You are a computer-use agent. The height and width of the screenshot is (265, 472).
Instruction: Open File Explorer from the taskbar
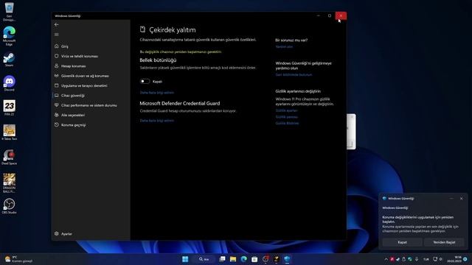[x=233, y=259]
